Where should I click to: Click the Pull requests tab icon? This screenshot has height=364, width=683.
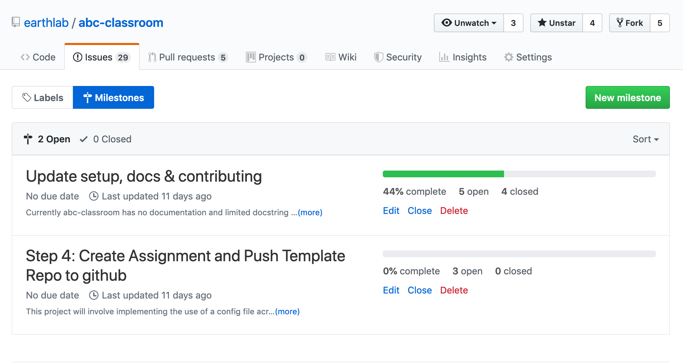(152, 57)
